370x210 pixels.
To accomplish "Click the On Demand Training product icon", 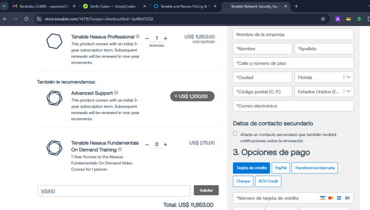I will (54, 148).
